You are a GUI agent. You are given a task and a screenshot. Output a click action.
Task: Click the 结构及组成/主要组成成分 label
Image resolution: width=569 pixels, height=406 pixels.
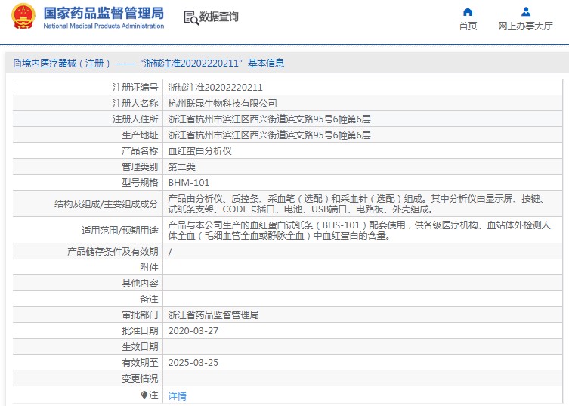[107, 204]
